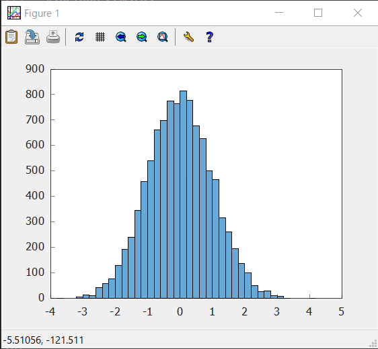Open help with the question mark
378x349 pixels.
click(209, 37)
